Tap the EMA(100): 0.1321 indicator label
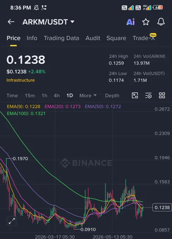Viewport: 172px width, 239px height. [x=26, y=114]
